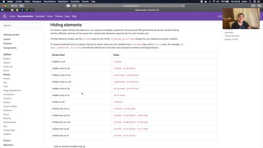This screenshot has width=263, height=148.
Task: Open the Archief menu
Action: pyautogui.click(x=18, y=2)
